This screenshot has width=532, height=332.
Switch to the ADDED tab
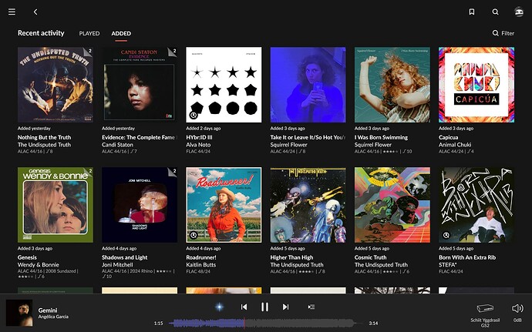pyautogui.click(x=121, y=33)
